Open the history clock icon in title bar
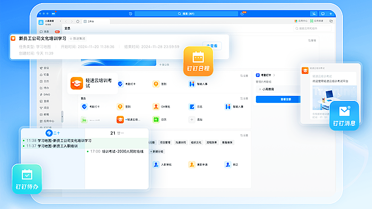The width and height of the screenshot is (372, 209). [x=130, y=14]
